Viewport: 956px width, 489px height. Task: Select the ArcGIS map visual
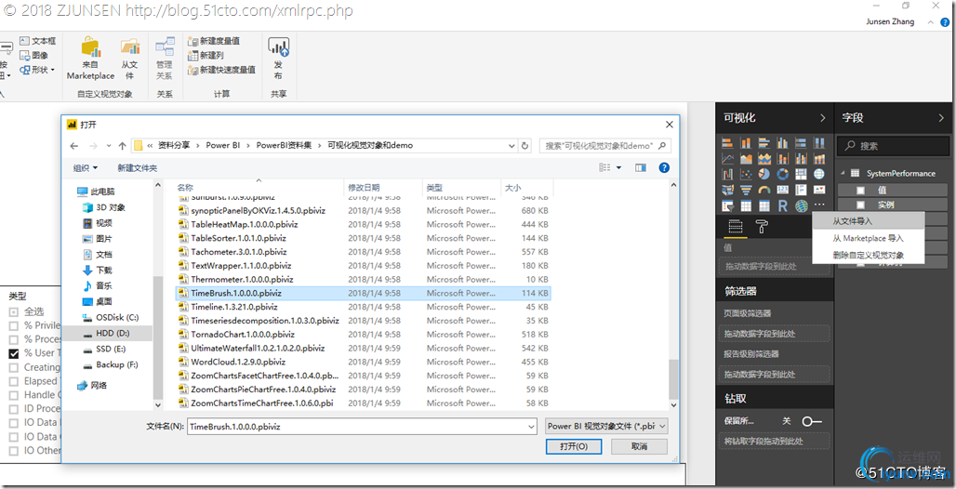801,206
